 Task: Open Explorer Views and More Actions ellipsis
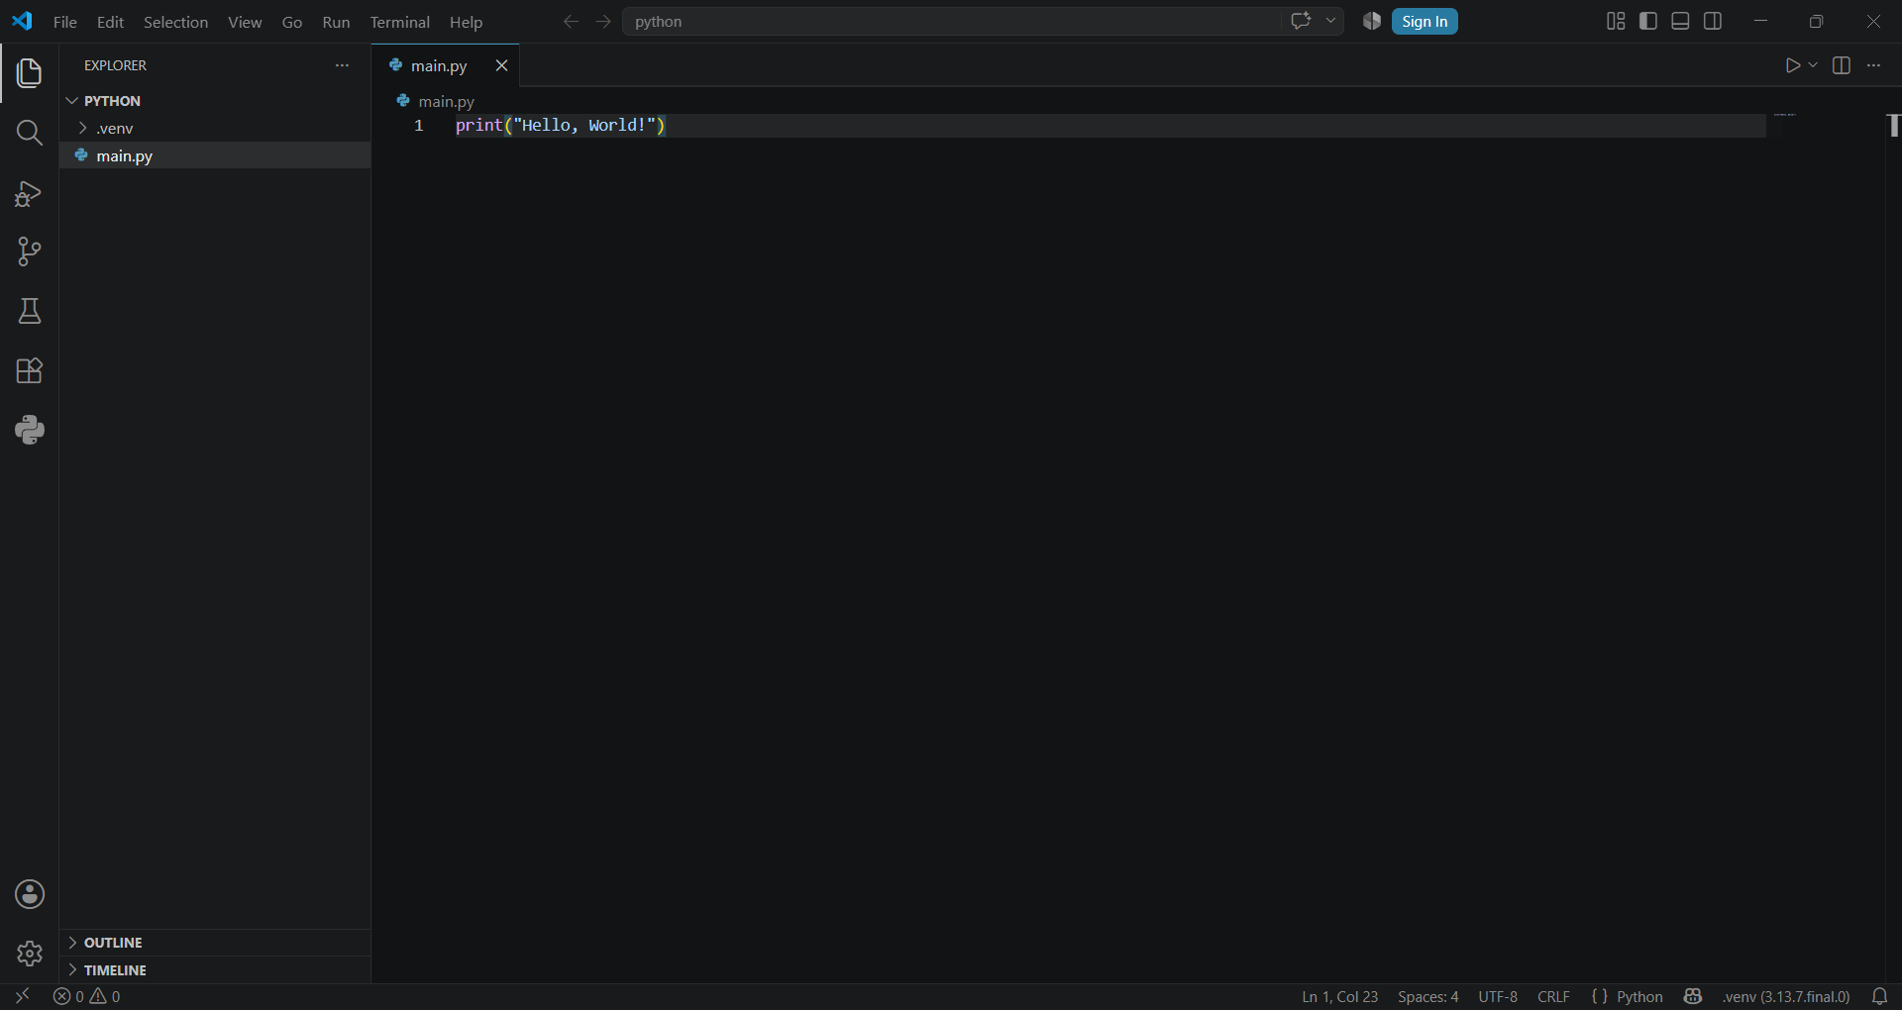(x=342, y=65)
